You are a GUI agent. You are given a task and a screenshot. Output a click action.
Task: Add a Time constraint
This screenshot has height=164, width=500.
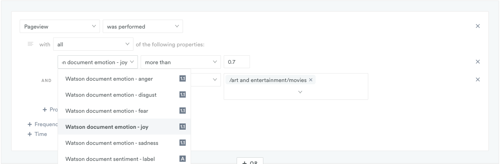pos(37,134)
